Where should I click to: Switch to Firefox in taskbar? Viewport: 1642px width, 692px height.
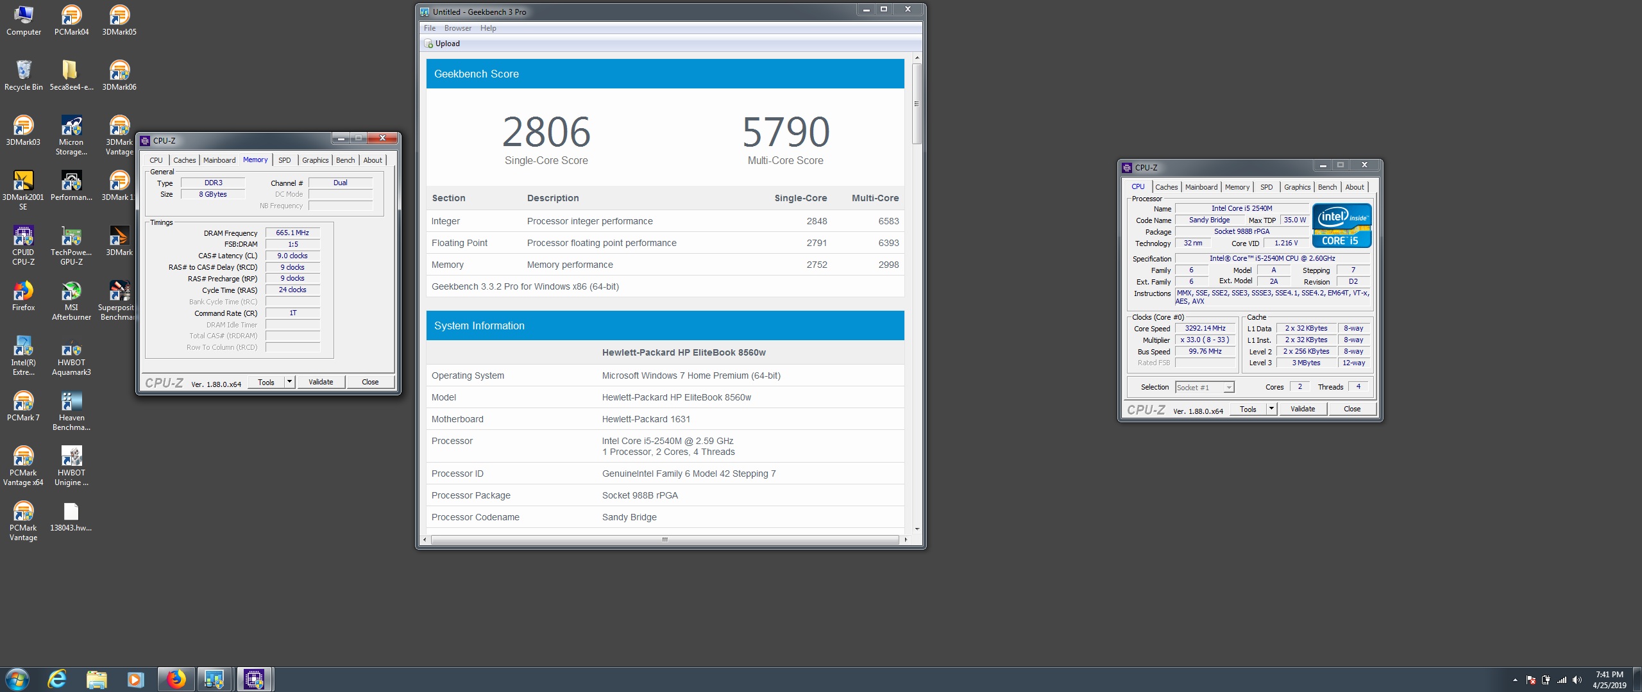(176, 679)
